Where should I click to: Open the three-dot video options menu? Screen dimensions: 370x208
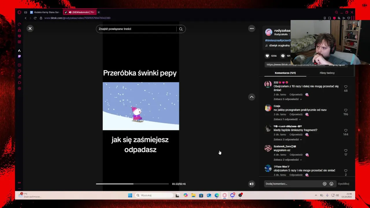tap(252, 28)
